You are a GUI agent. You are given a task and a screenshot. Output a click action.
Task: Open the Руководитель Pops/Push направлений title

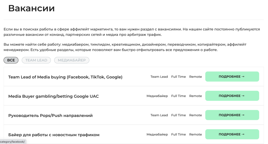click(51, 116)
